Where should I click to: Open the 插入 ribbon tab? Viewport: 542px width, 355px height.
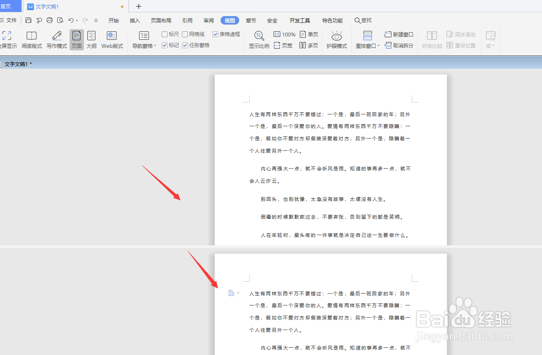coord(135,20)
